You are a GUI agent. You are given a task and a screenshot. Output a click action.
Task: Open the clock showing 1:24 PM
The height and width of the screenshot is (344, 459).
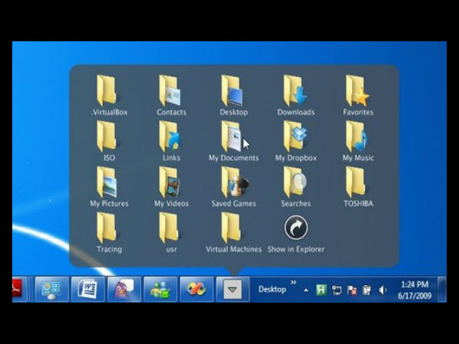click(x=415, y=290)
